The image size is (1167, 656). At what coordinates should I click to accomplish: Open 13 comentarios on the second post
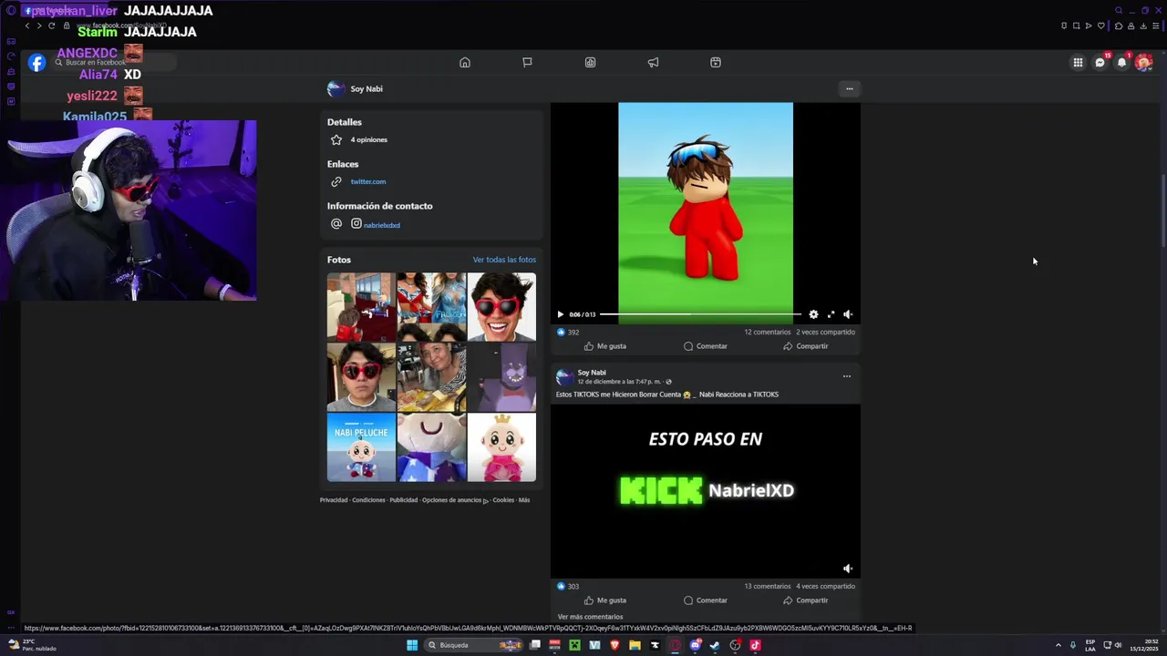pyautogui.click(x=768, y=587)
